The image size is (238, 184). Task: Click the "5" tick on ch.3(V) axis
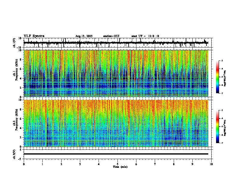pyautogui.click(x=21, y=150)
